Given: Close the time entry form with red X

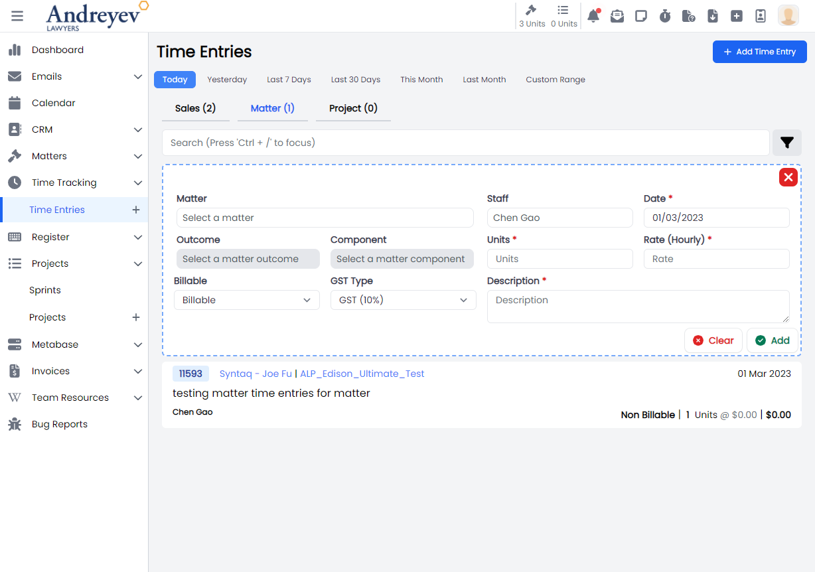Looking at the screenshot, I should point(788,177).
